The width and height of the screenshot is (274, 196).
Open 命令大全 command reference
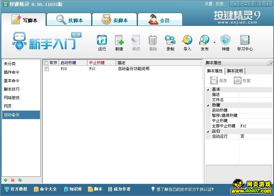coord(45,189)
